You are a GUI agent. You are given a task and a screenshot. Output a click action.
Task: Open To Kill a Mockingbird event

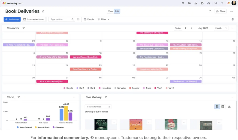[19, 45]
